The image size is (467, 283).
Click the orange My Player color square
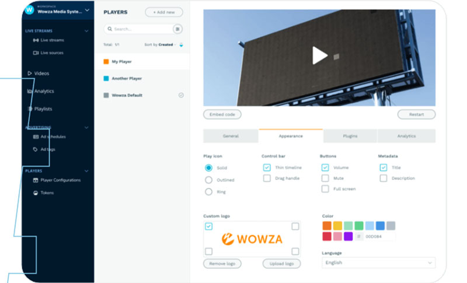tap(106, 62)
